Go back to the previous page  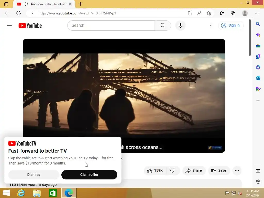(x=7, y=13)
